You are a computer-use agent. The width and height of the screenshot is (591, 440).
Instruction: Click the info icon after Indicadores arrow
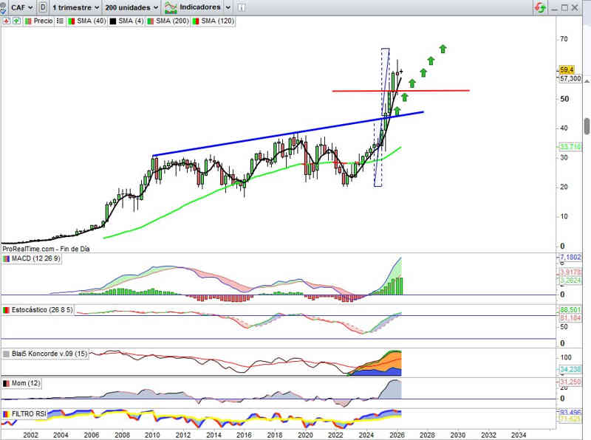coord(240,7)
